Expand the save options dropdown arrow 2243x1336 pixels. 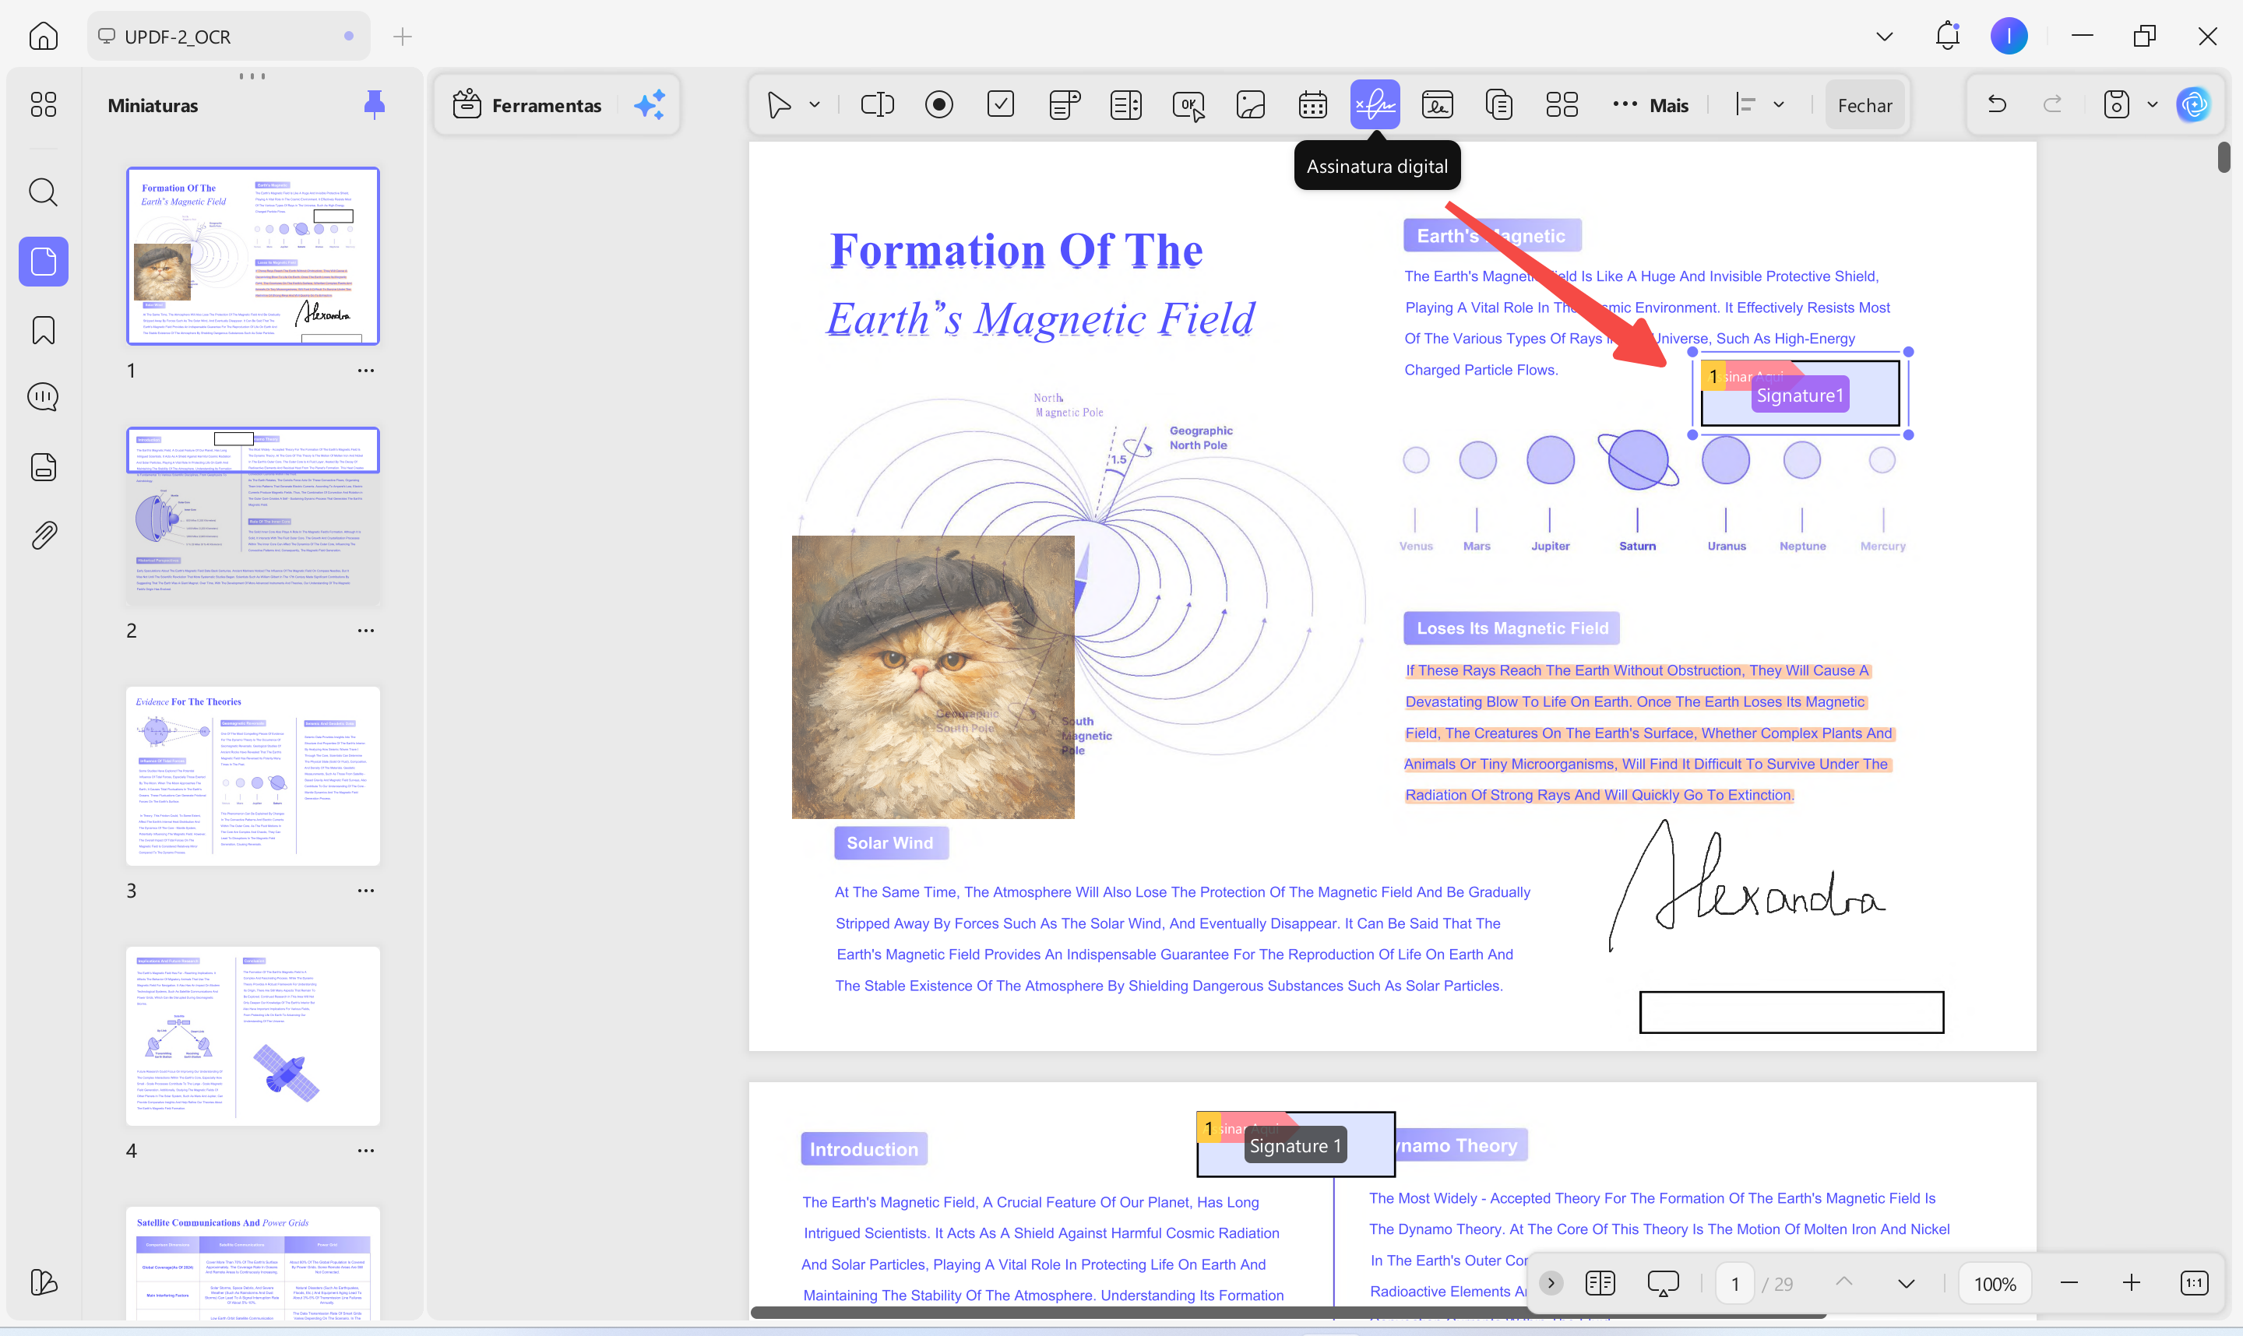[x=2153, y=104]
